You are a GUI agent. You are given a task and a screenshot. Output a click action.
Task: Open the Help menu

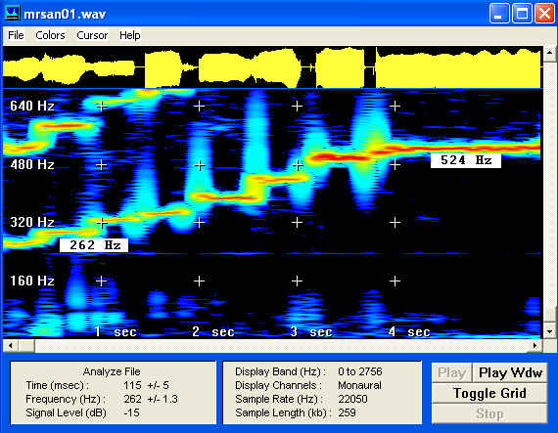(130, 35)
